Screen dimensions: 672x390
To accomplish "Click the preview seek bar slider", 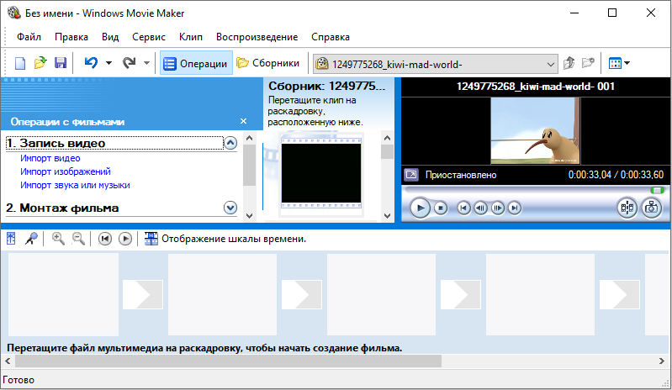I will point(534,190).
